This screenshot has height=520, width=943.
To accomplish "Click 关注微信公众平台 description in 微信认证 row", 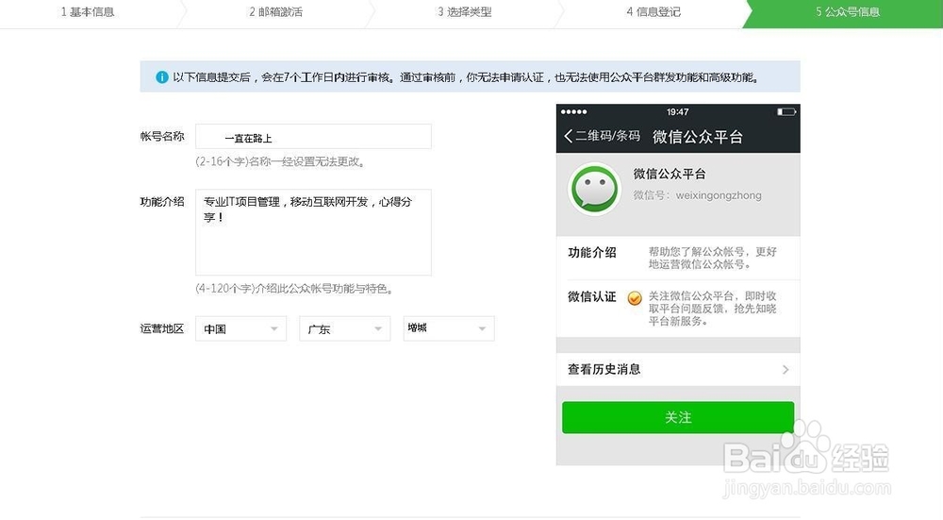I will 712,309.
